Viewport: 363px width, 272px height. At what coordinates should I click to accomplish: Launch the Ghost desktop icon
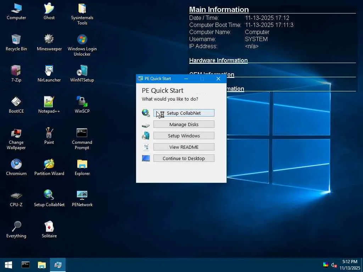(x=49, y=12)
